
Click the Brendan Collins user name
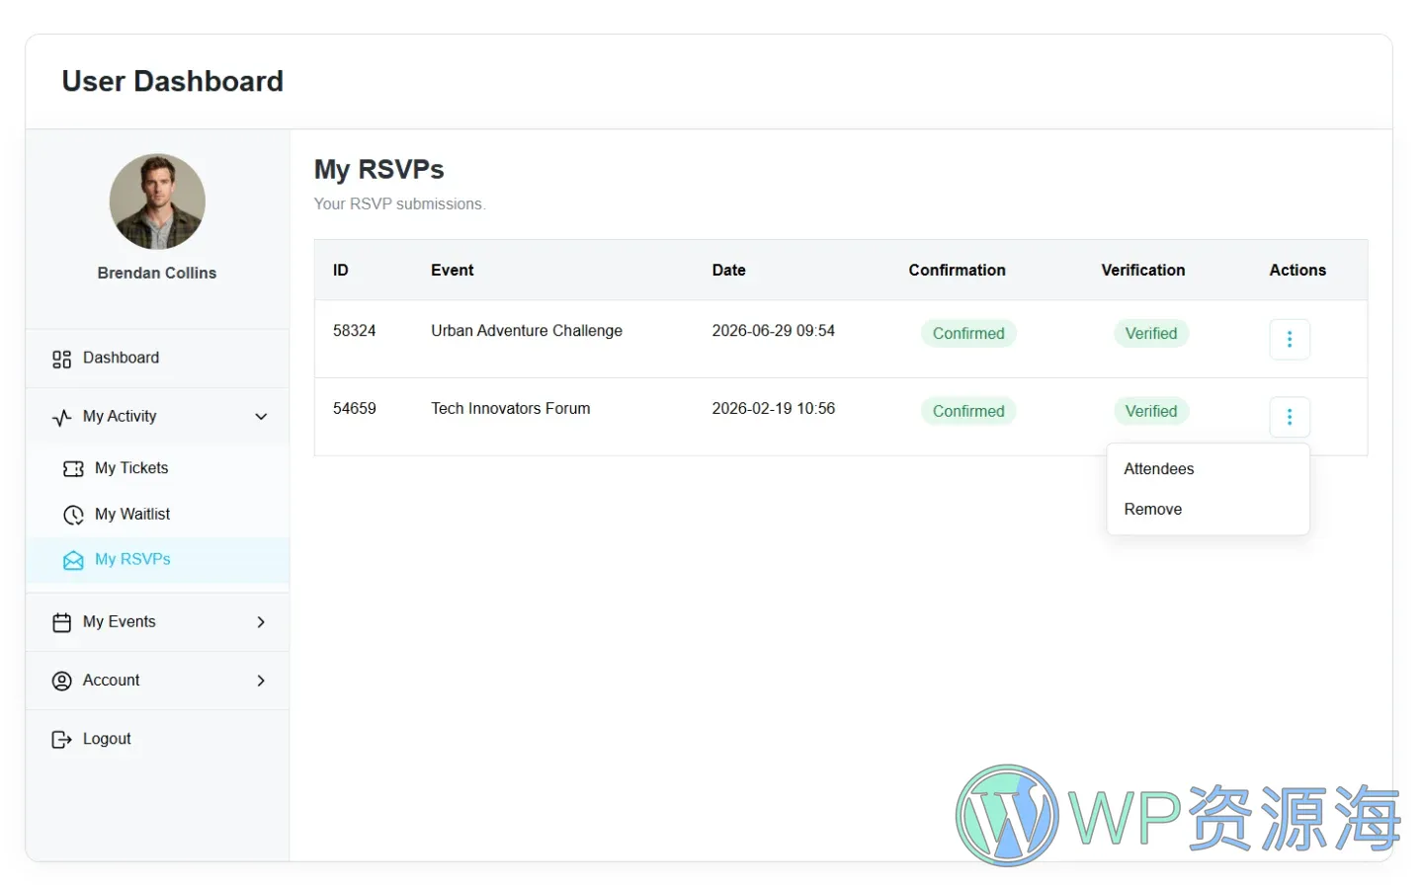[x=157, y=274]
